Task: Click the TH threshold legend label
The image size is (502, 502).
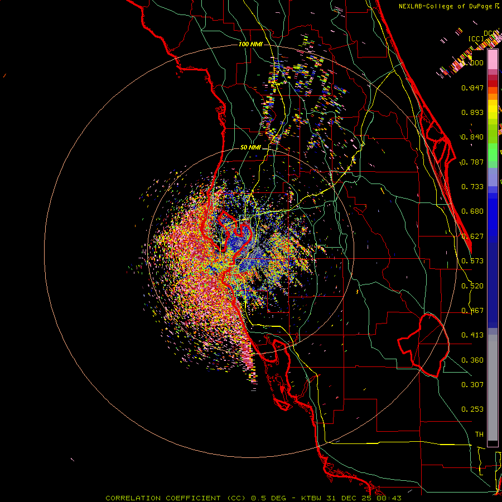Action: 479,434
